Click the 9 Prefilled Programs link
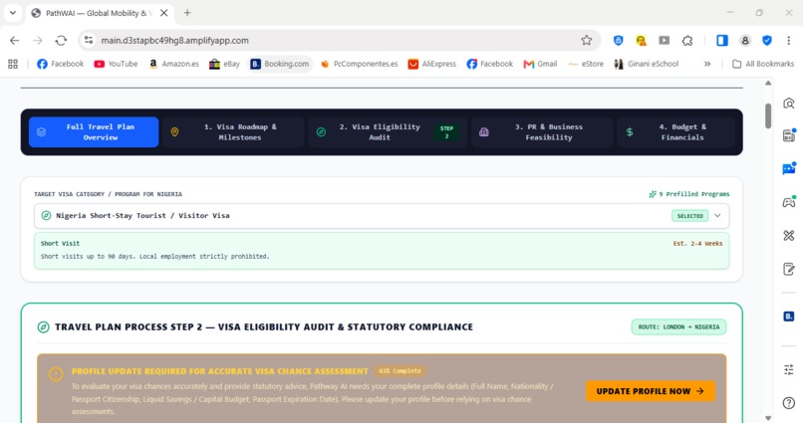The width and height of the screenshot is (803, 423). (x=688, y=194)
